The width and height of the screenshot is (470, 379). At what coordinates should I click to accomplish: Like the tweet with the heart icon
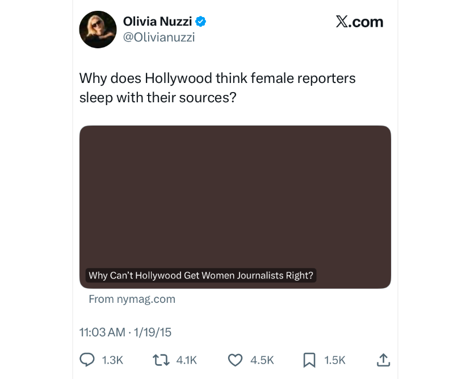[235, 360]
